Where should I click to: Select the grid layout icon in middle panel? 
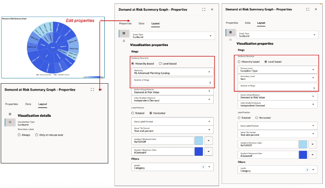point(124,33)
